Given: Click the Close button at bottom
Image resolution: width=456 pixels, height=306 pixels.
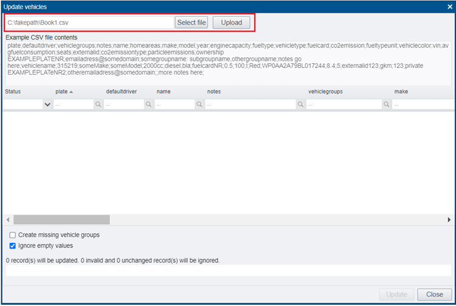Looking at the screenshot, I should pos(434,294).
